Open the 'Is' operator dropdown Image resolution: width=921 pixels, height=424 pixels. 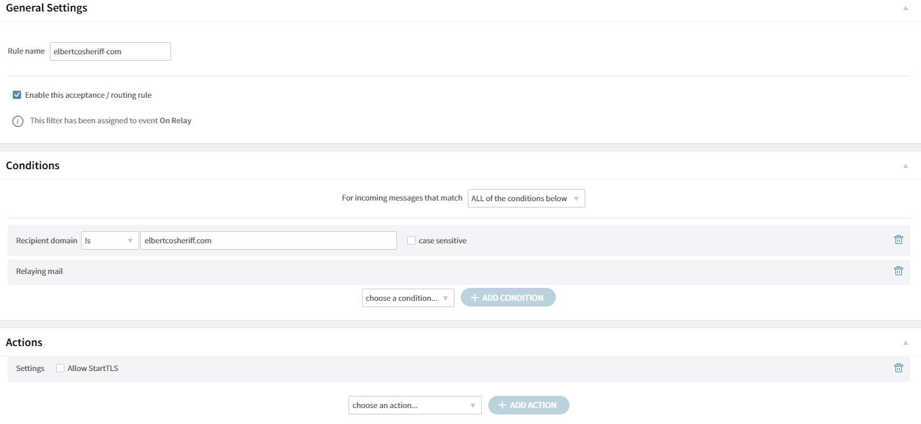point(110,241)
